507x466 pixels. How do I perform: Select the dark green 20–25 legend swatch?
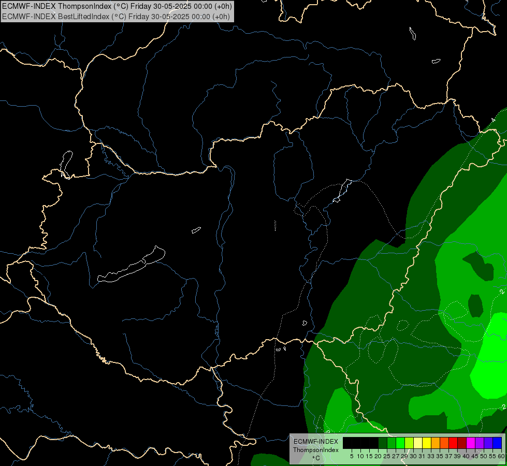[383, 443]
